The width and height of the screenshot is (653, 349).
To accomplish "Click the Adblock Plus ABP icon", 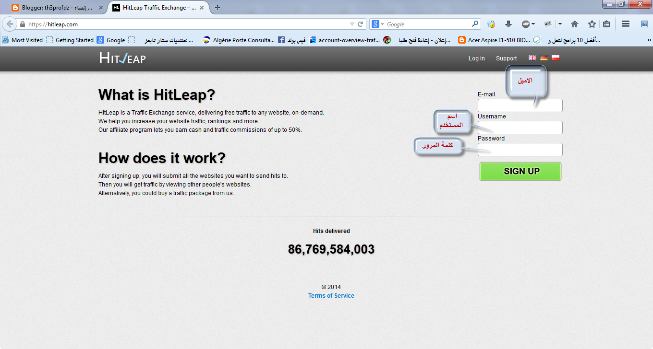I will 526,24.
